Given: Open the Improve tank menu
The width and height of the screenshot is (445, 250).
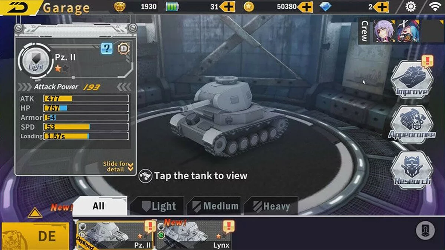Looking at the screenshot, I should [412, 79].
